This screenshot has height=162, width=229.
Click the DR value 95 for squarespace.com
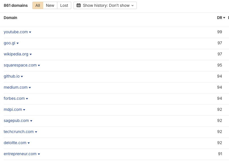pyautogui.click(x=220, y=65)
